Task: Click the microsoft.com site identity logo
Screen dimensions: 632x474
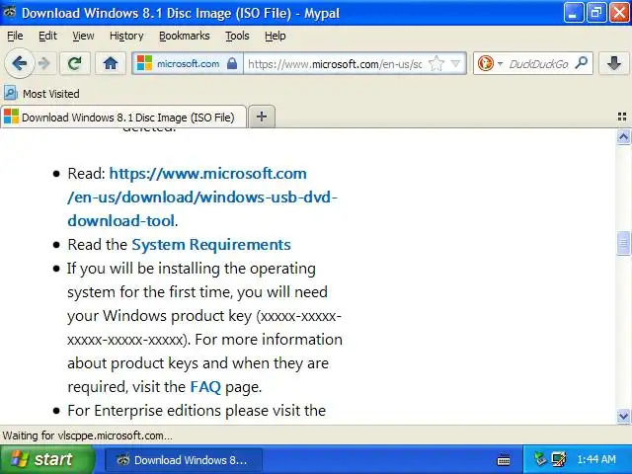Action: coord(144,63)
